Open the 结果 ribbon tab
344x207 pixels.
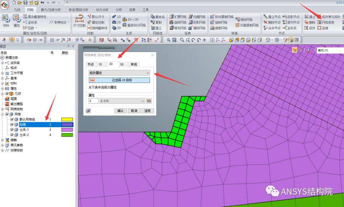pos(132,10)
